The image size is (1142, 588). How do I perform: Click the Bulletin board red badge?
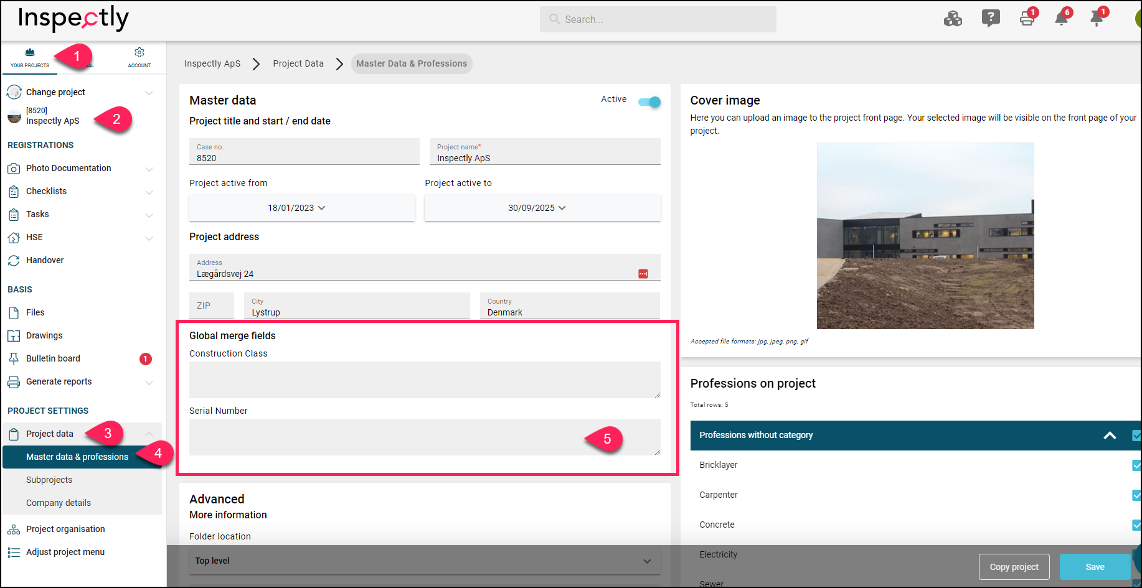pyautogui.click(x=145, y=359)
